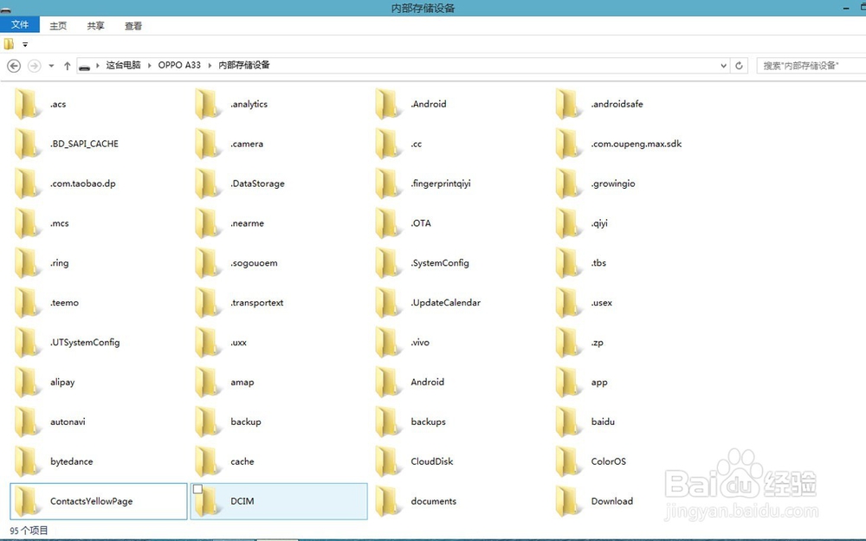Select the ColorOS folder icon
This screenshot has width=866, height=541.
pos(568,461)
